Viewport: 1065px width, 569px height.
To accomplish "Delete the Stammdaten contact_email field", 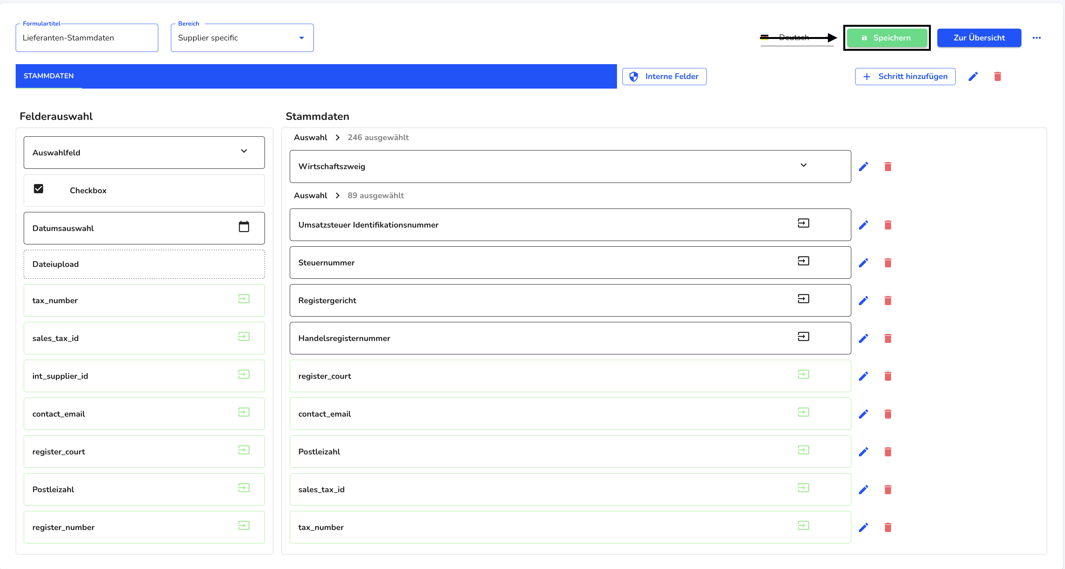I will click(888, 414).
